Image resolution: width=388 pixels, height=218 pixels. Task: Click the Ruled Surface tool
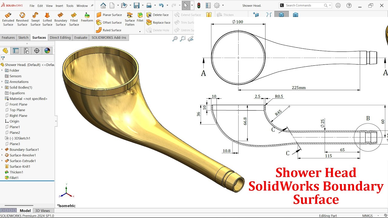tap(109, 30)
